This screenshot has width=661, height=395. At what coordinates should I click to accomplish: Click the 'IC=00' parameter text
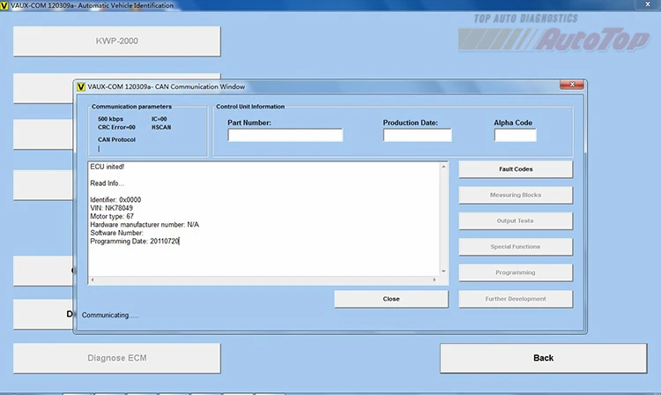point(160,119)
